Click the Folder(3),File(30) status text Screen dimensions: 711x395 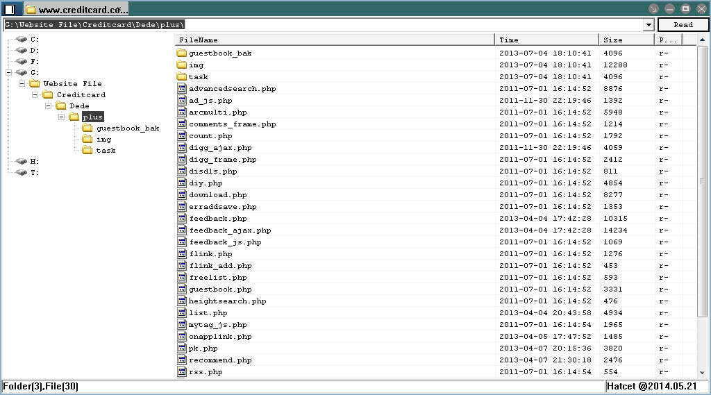pos(40,387)
